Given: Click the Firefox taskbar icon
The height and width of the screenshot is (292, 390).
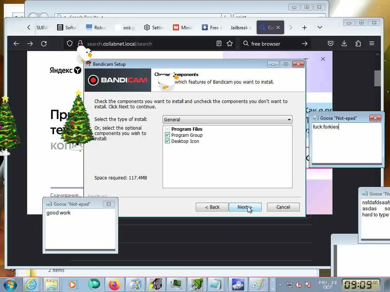Looking at the screenshot, I should (x=114, y=284).
